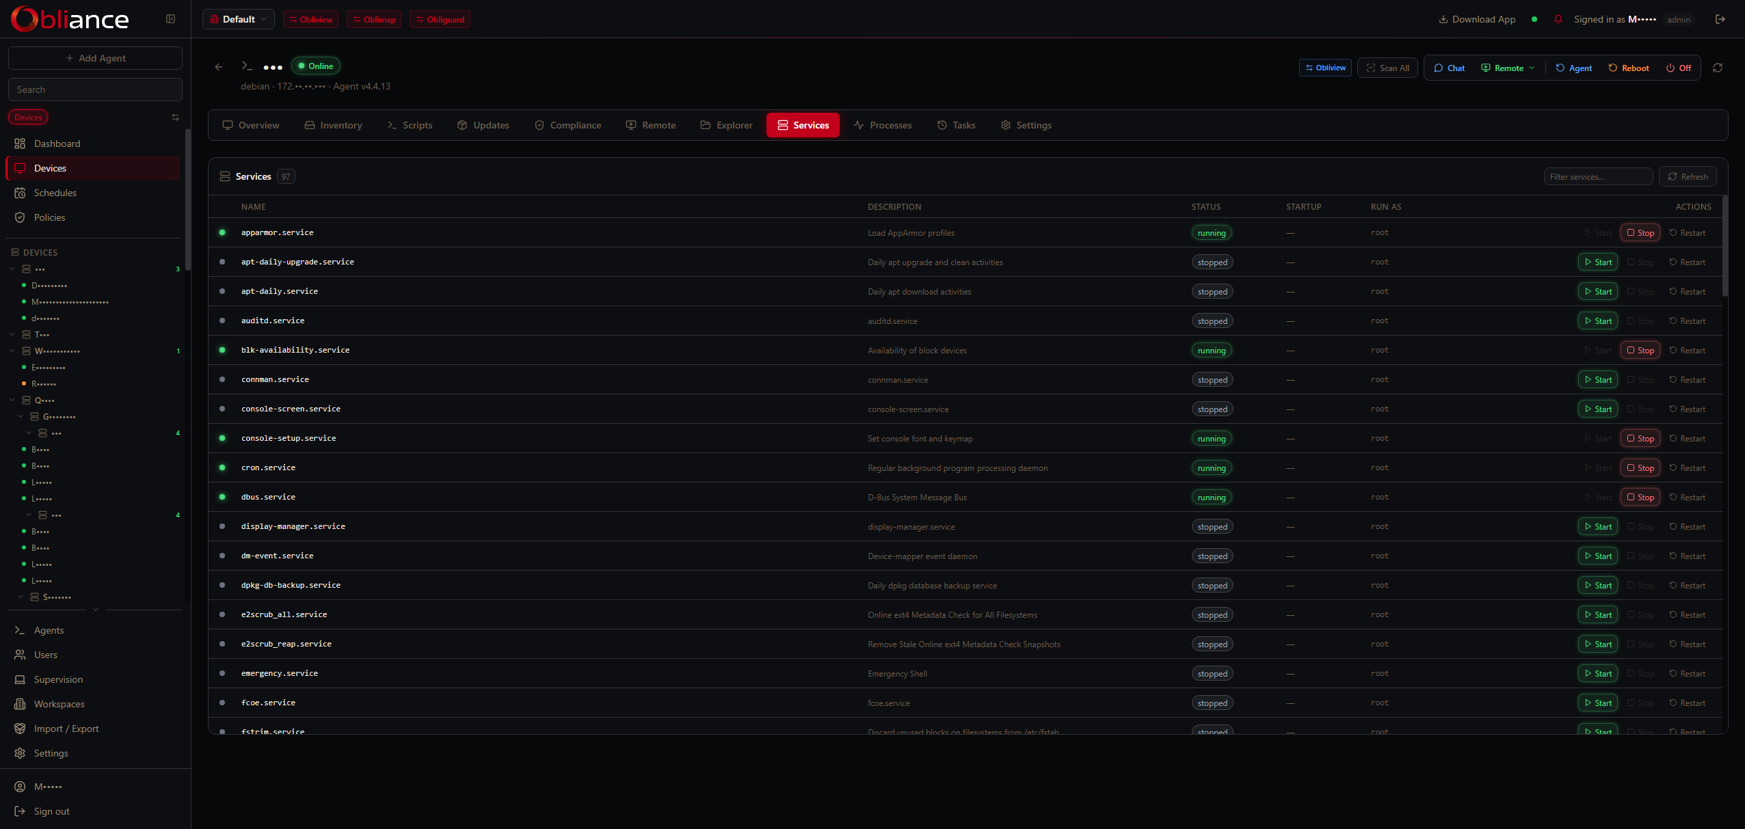This screenshot has height=829, width=1745.
Task: Collapse the Q•••• device group
Action: coord(12,400)
